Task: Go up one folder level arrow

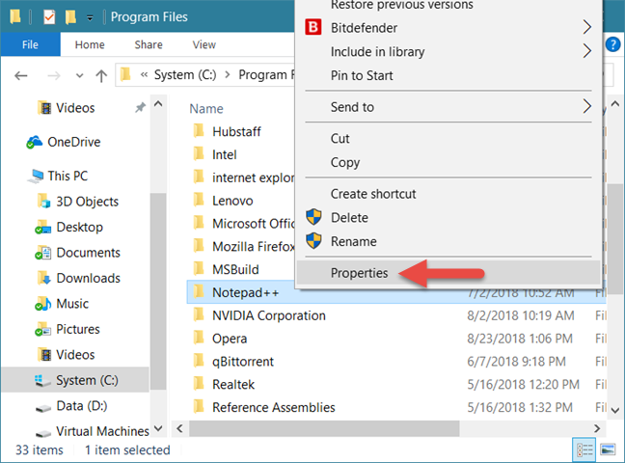Action: tap(101, 75)
